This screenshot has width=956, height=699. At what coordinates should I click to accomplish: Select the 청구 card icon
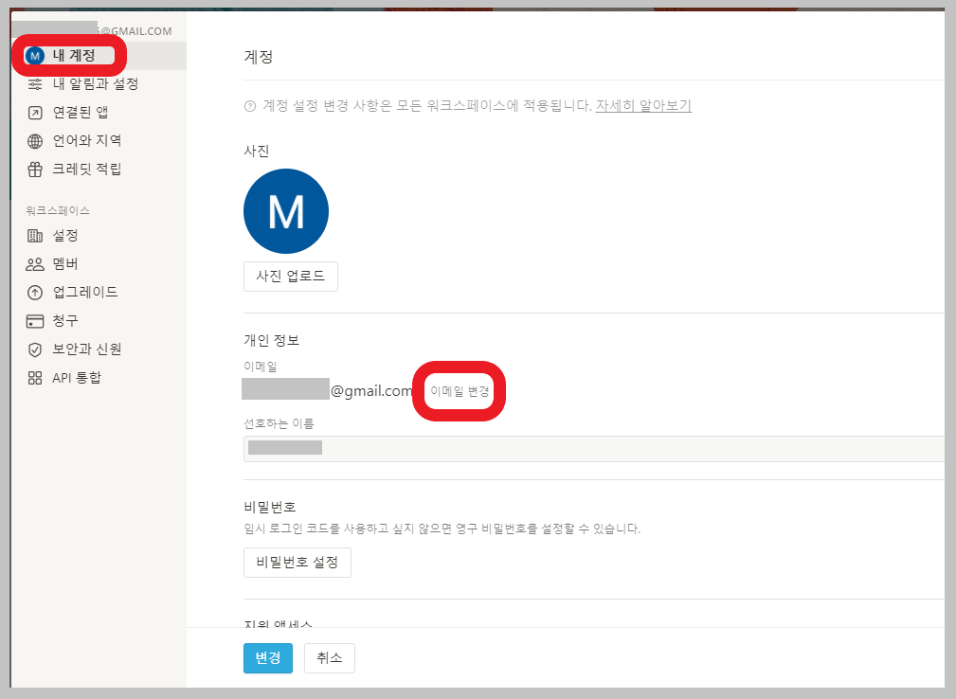[34, 320]
